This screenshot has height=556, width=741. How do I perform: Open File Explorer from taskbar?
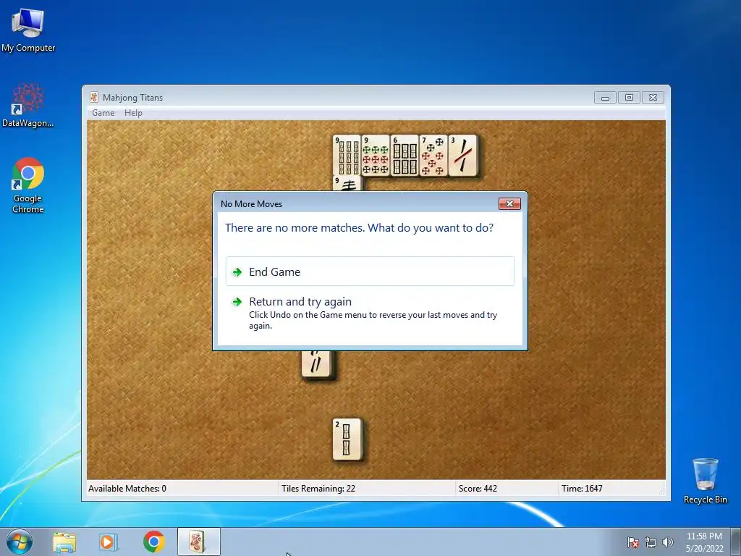tap(64, 542)
